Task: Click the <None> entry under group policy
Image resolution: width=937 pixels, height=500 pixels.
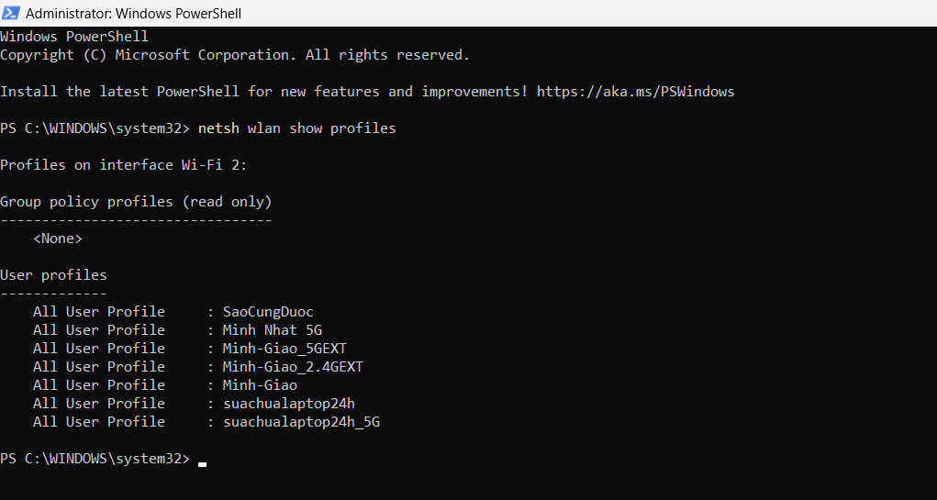Action: click(x=58, y=239)
